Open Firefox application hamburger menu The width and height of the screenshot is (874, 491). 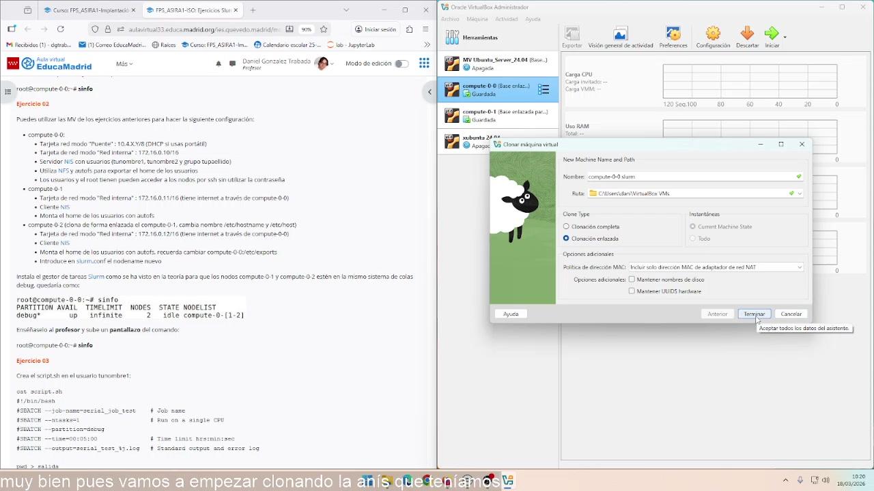pos(425,29)
